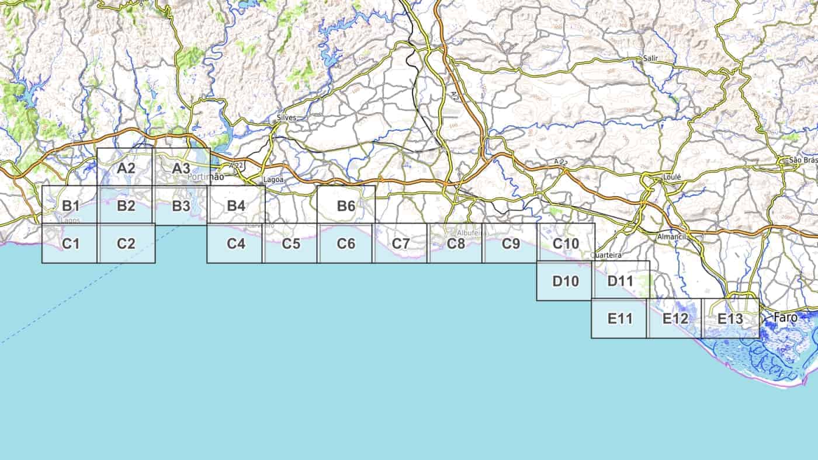Choose tile E13 next to Faro
This screenshot has height=460, width=818.
coord(730,319)
